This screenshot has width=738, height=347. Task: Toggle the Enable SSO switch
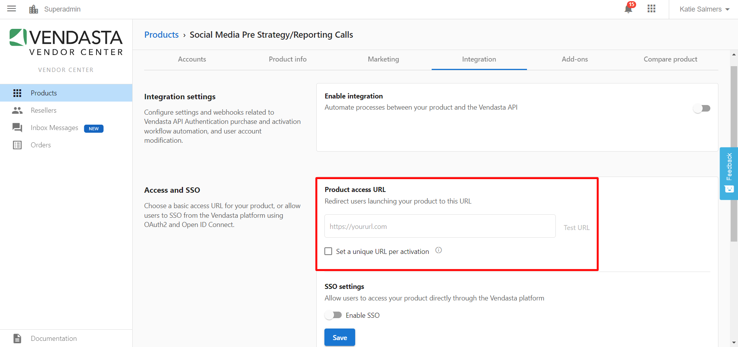pyautogui.click(x=333, y=315)
